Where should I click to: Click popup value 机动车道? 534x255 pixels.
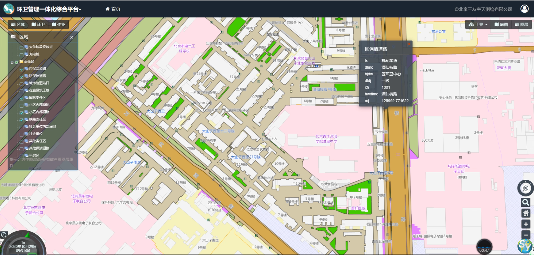coord(389,61)
